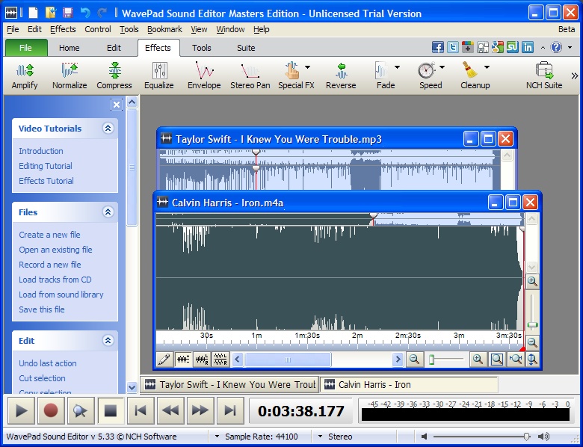Open the Help question mark icon
583x447 pixels.
point(556,47)
